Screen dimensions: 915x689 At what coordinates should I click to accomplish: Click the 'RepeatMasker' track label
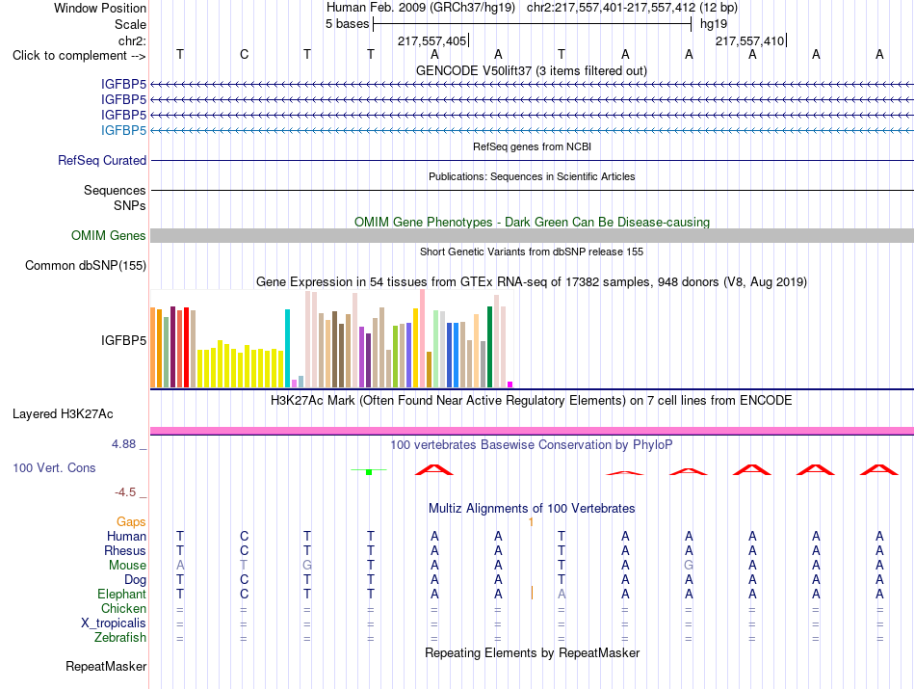(x=106, y=666)
